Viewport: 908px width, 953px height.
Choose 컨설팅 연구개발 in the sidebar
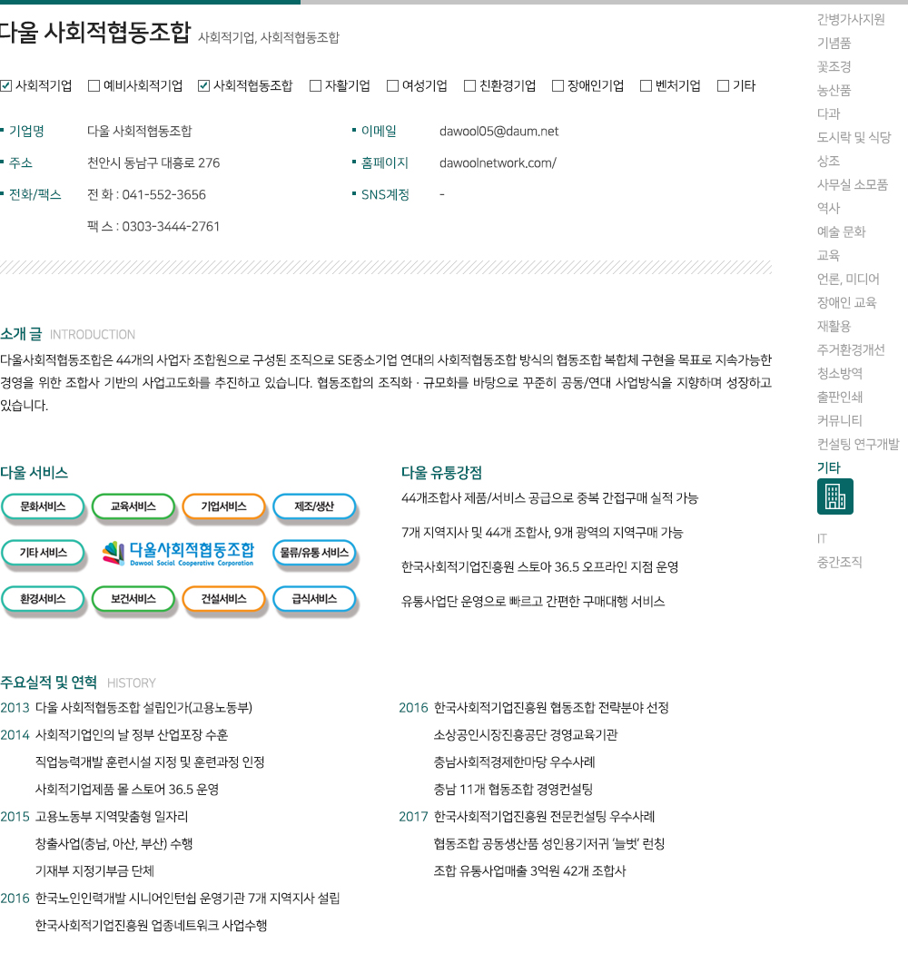coord(858,445)
